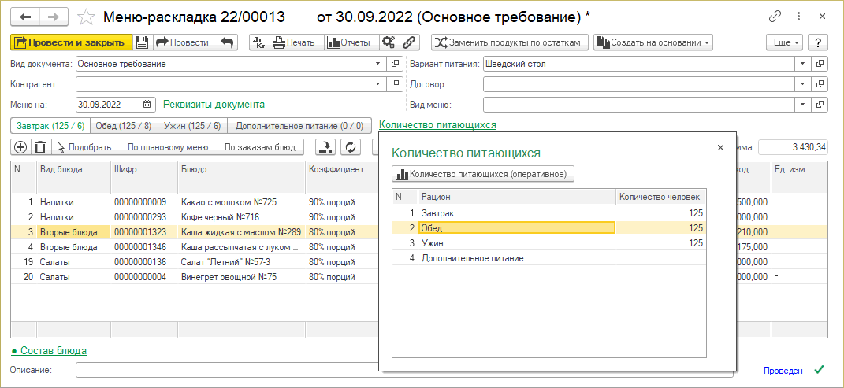
Task: Switch to Обед (125 / 8) tab
Action: (x=124, y=126)
